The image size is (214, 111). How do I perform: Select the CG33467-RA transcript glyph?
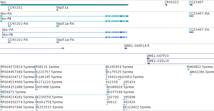click(x=191, y=16)
